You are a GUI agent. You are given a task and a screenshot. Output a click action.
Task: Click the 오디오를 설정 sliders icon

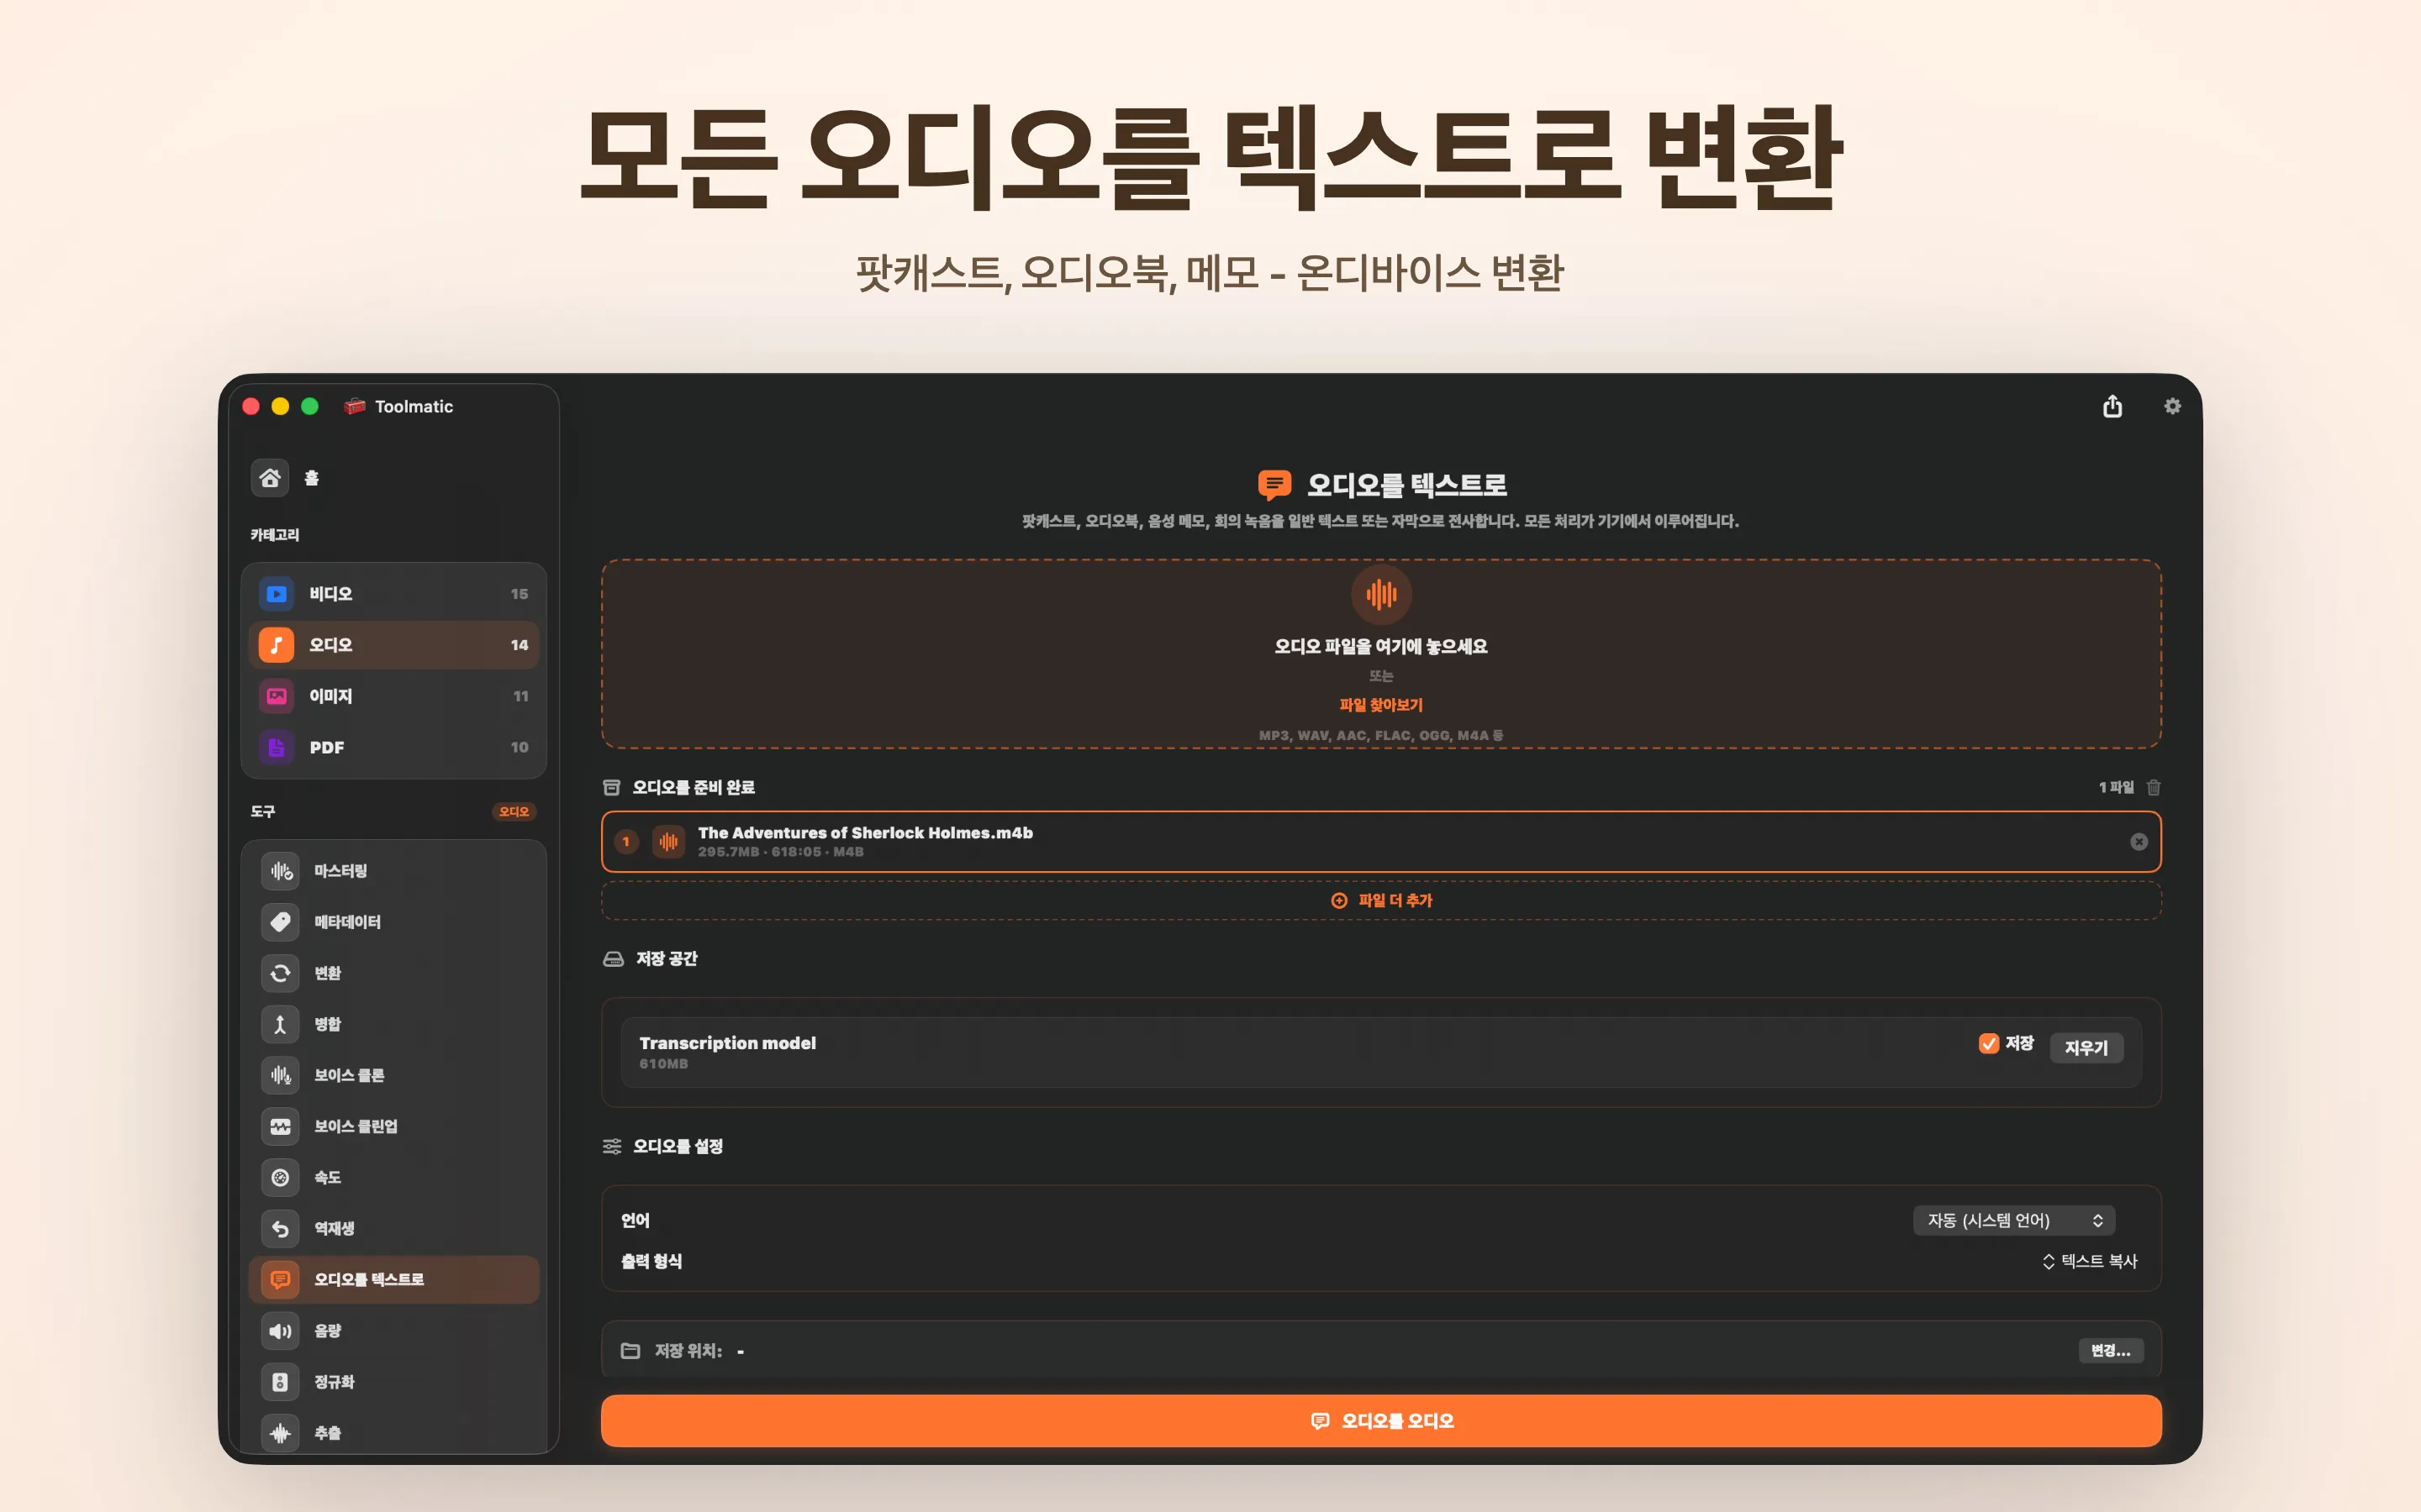point(612,1146)
